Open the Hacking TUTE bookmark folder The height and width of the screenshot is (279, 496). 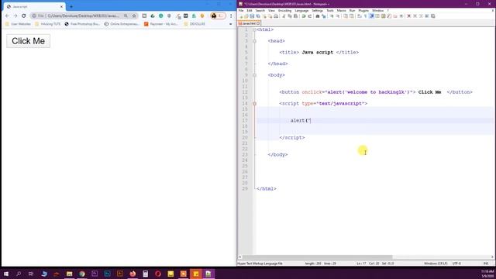48,24
